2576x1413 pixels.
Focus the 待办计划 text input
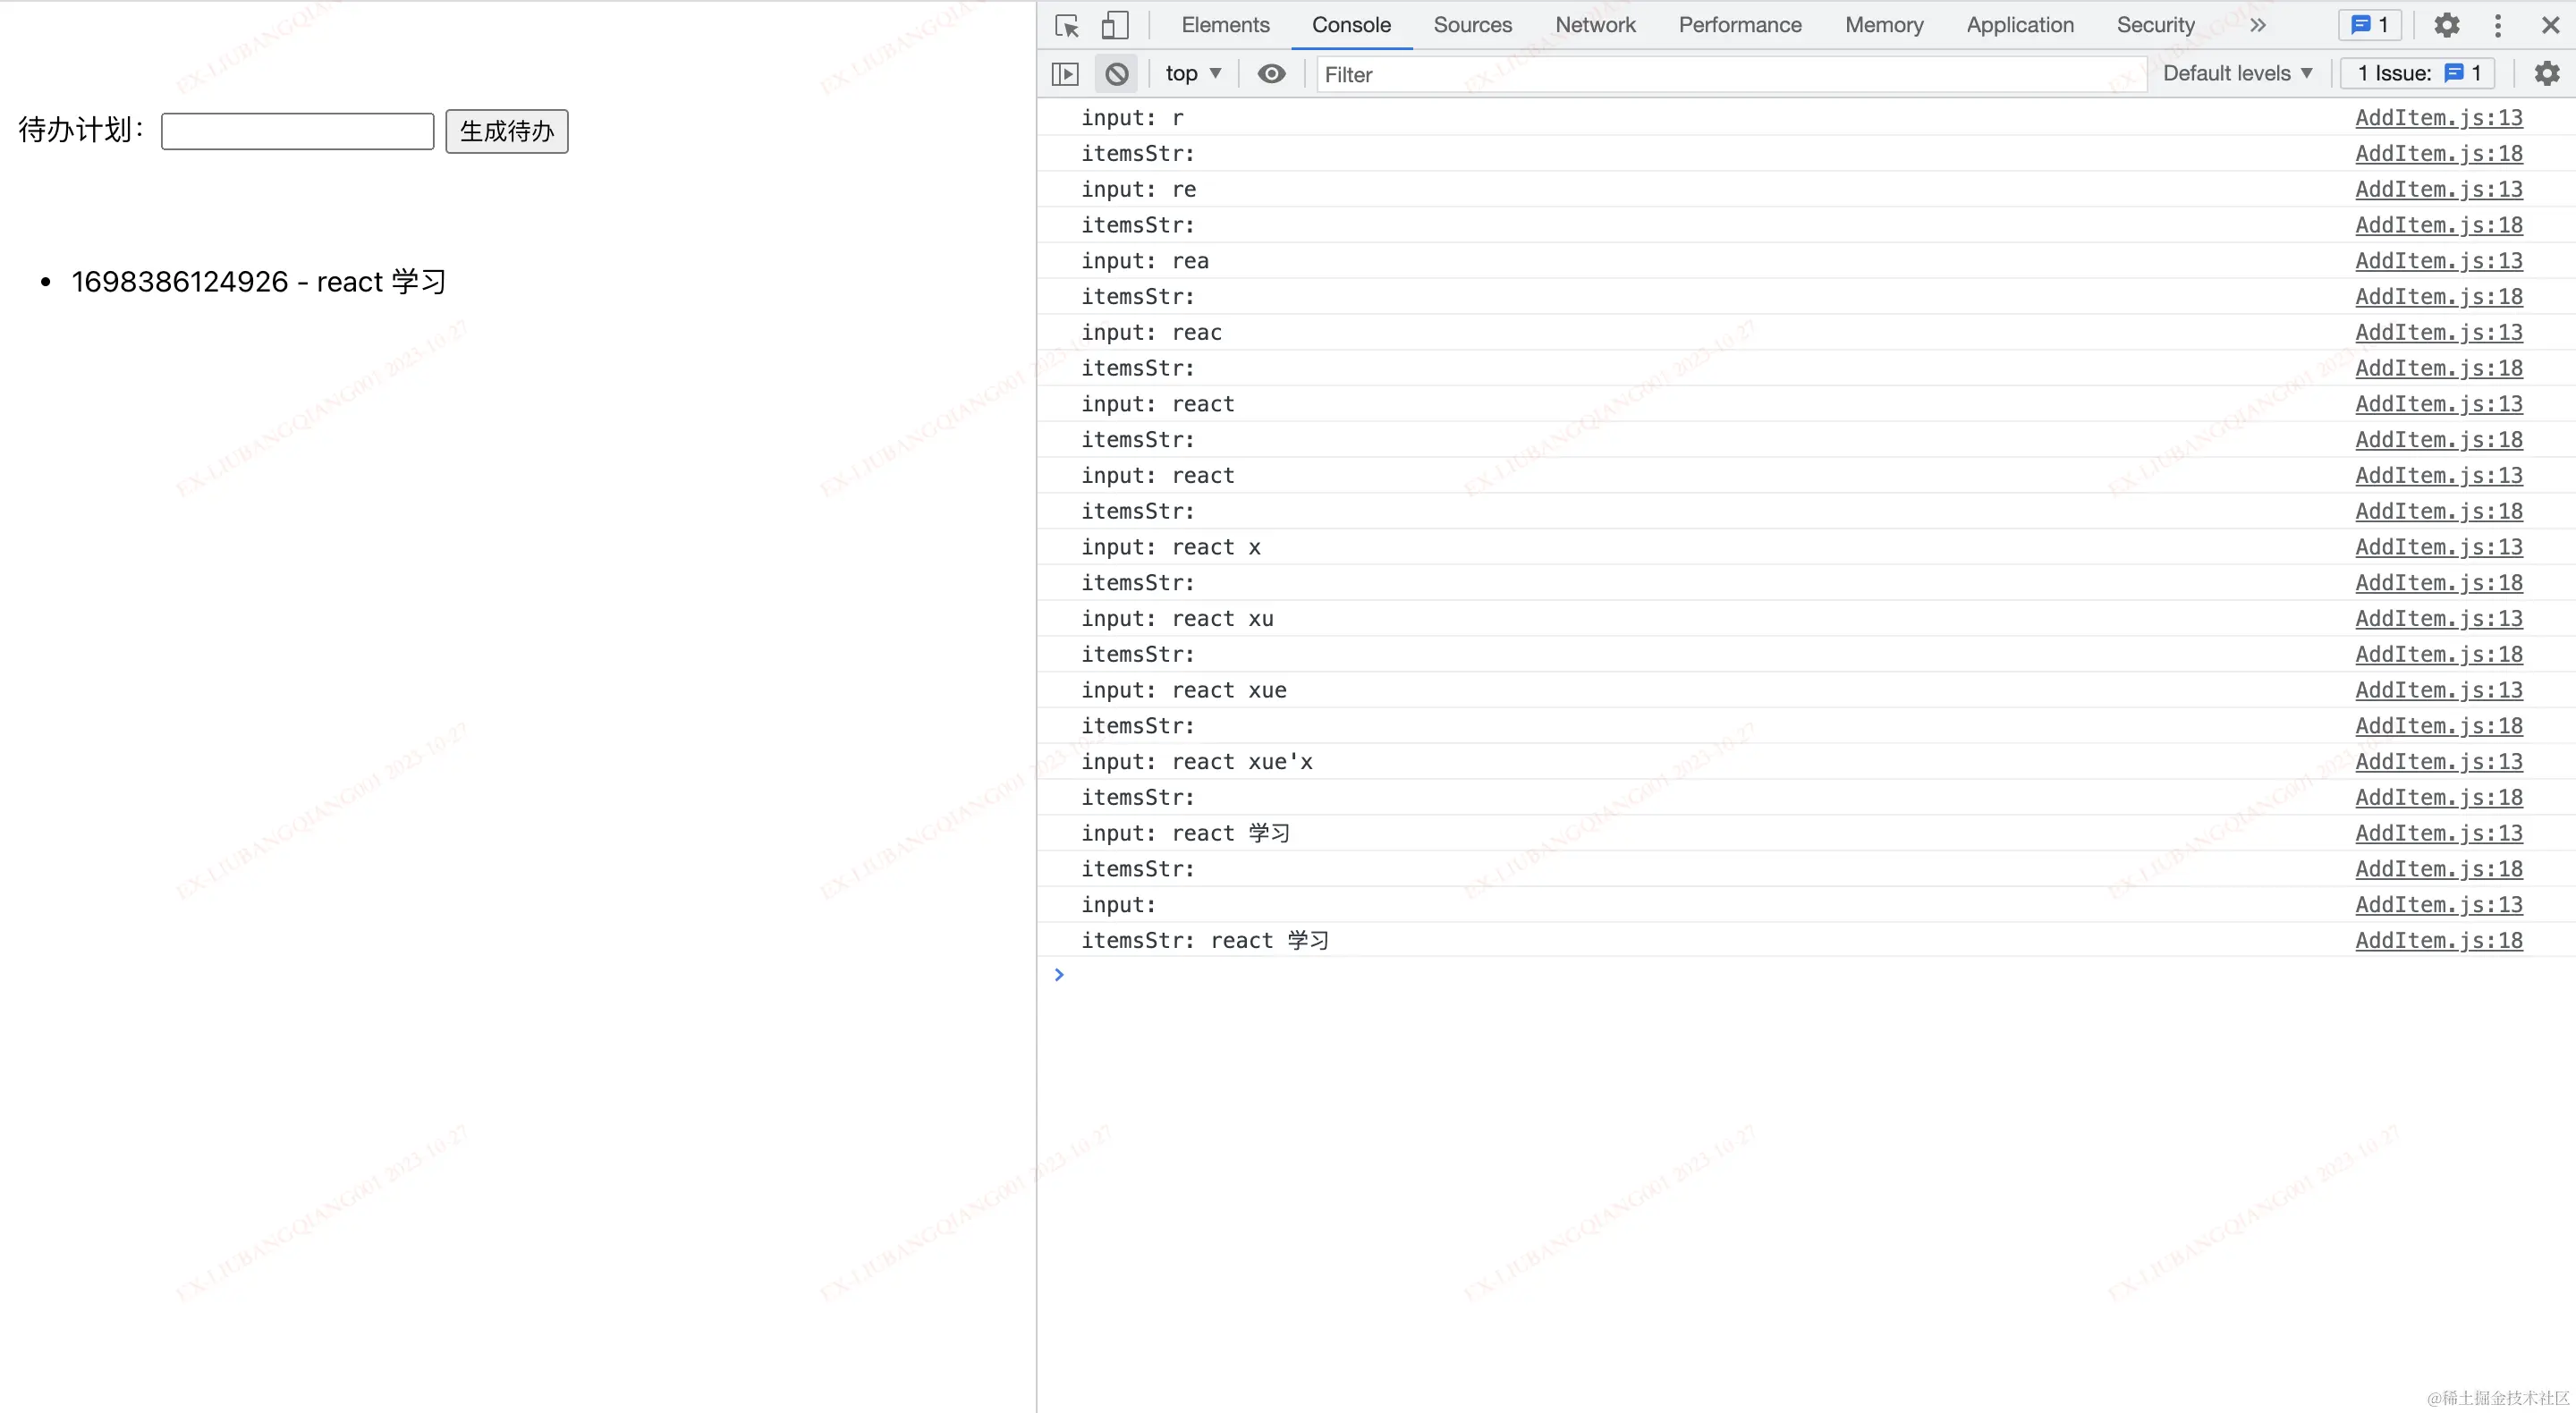click(297, 131)
